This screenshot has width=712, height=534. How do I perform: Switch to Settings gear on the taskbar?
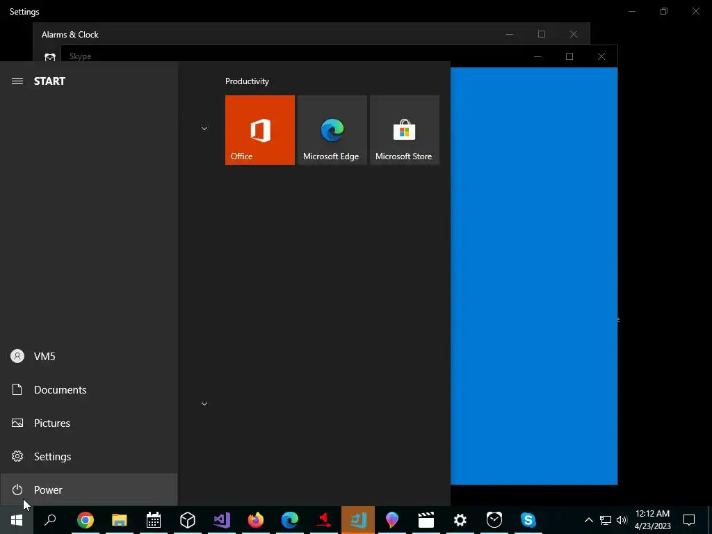[460, 520]
